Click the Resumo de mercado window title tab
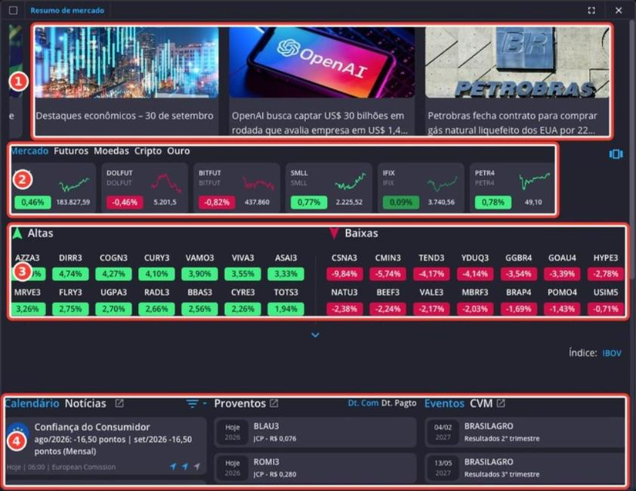The image size is (636, 491). [x=67, y=11]
